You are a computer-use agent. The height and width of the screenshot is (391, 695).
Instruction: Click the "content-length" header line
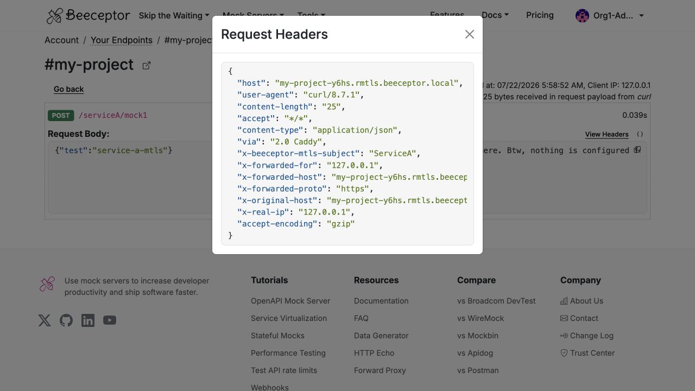coord(292,107)
